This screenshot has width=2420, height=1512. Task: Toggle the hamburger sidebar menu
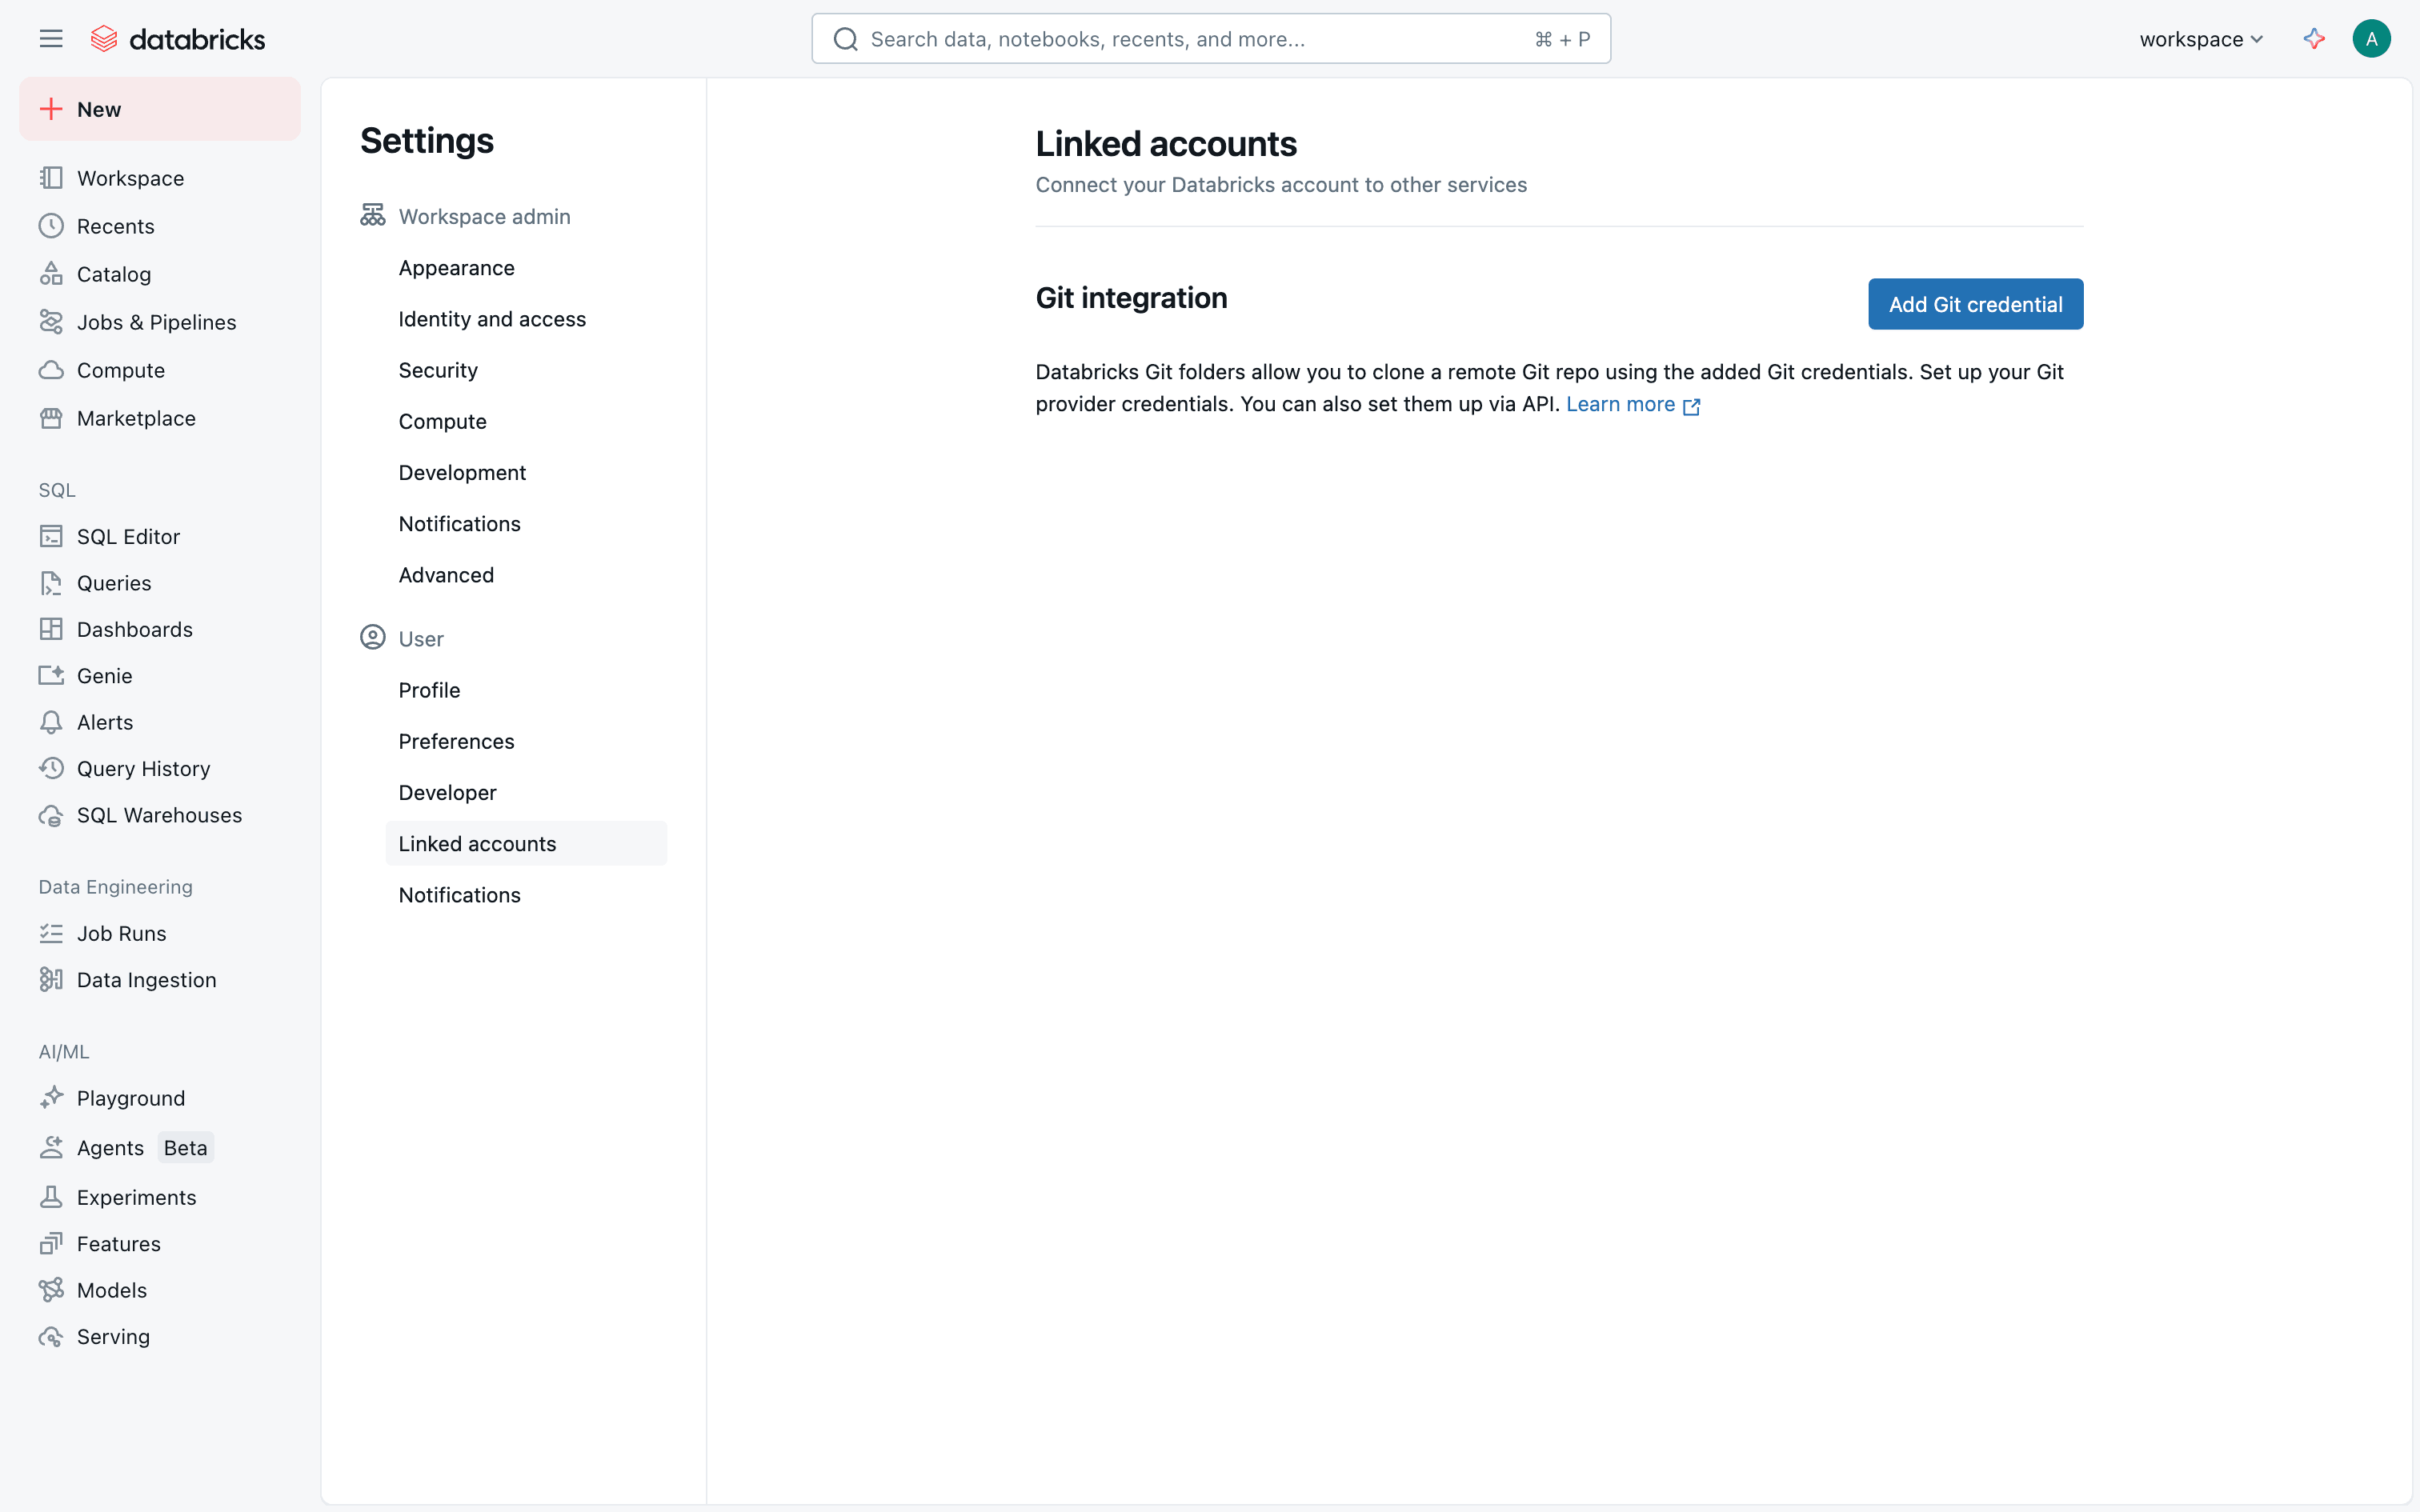(x=51, y=39)
